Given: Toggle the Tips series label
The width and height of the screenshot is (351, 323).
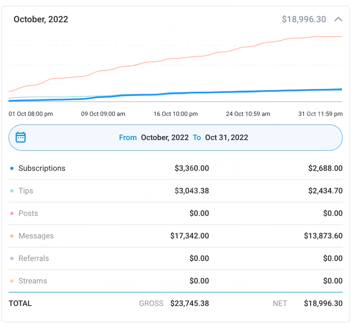Looking at the screenshot, I should [x=26, y=191].
